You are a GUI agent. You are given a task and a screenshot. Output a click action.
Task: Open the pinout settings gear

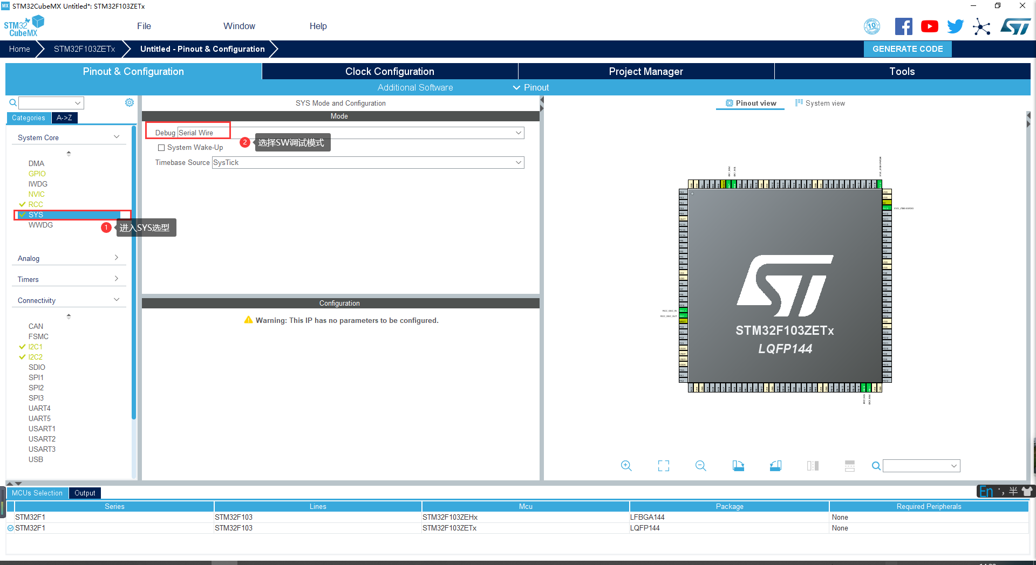click(129, 102)
